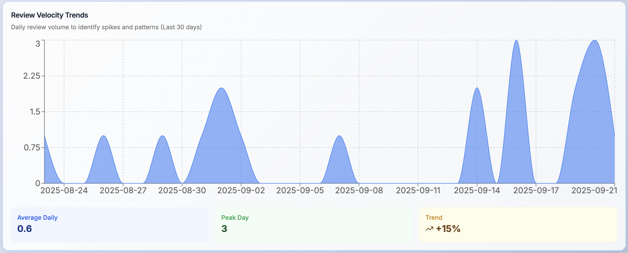The image size is (628, 253).
Task: Click the 2025-08-27 date axis label
Action: (123, 190)
